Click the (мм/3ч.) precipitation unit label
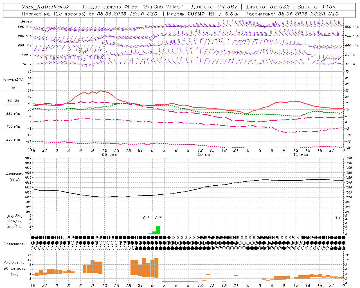The width and height of the screenshot is (360, 288). [x=15, y=216]
